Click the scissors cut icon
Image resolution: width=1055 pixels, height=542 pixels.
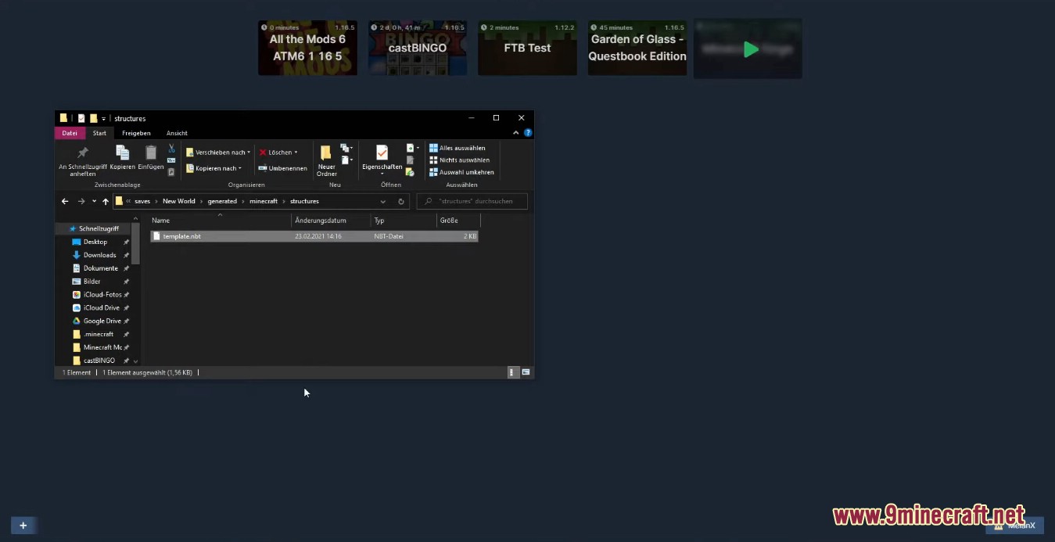[x=171, y=148]
